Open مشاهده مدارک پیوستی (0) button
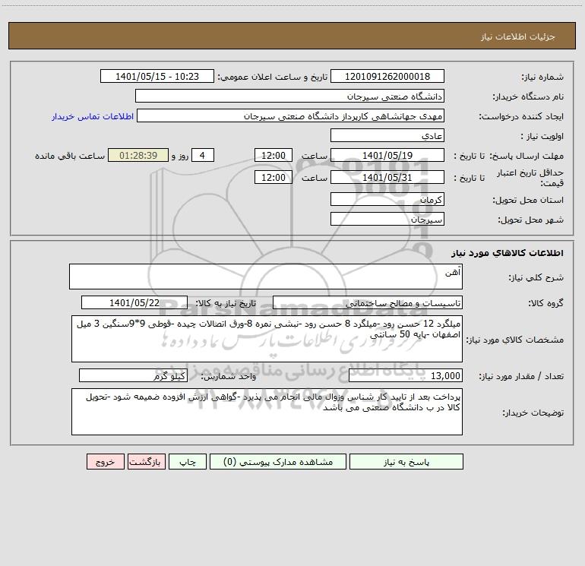Screen dimensions: 585x566 pos(278,461)
